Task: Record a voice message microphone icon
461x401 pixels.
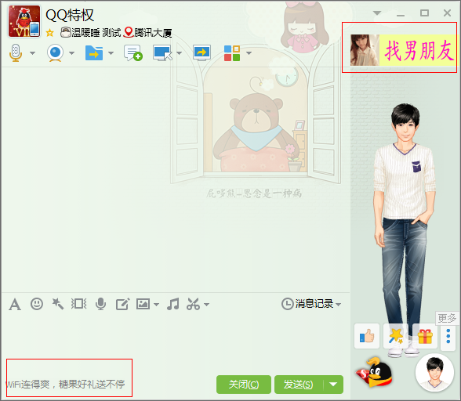Action: coord(100,304)
